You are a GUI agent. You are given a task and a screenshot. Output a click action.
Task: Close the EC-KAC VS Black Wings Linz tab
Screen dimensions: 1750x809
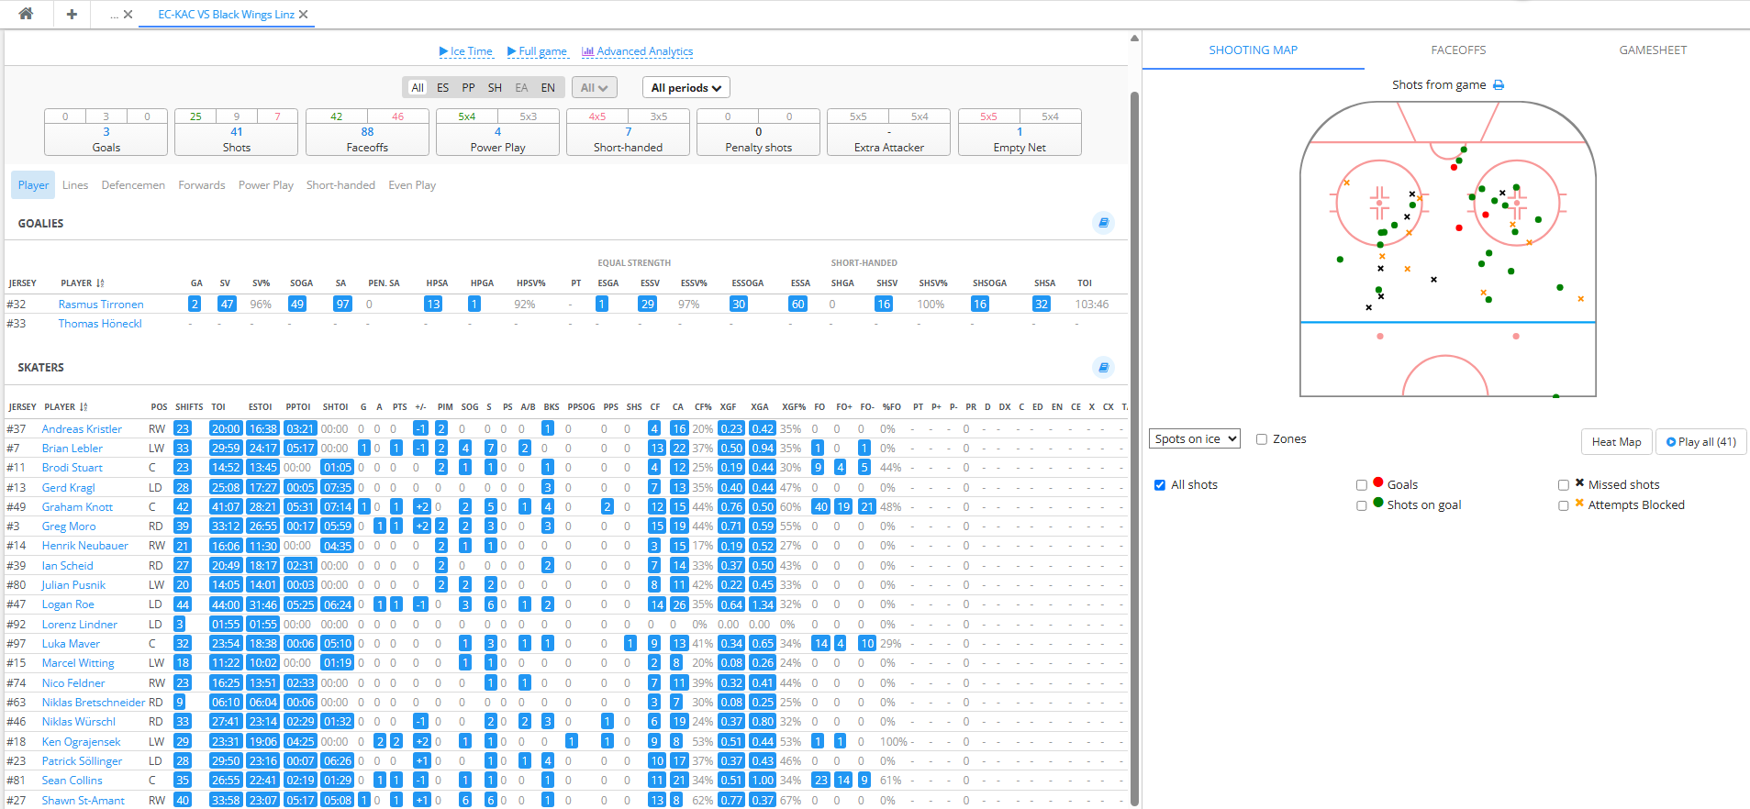click(x=304, y=15)
